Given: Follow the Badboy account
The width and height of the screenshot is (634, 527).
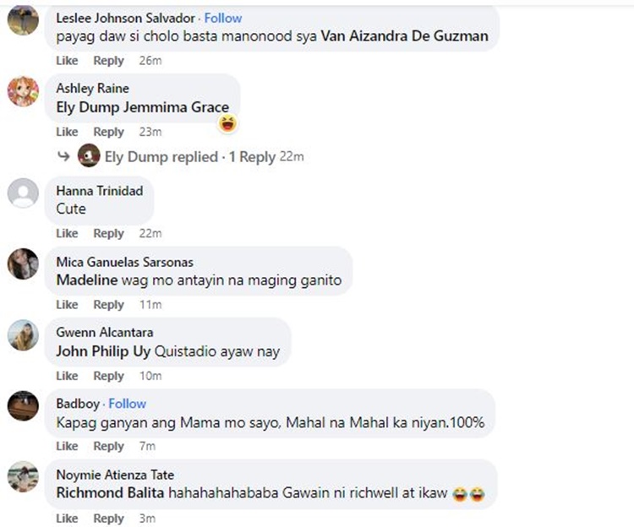Looking at the screenshot, I should click(x=127, y=404).
